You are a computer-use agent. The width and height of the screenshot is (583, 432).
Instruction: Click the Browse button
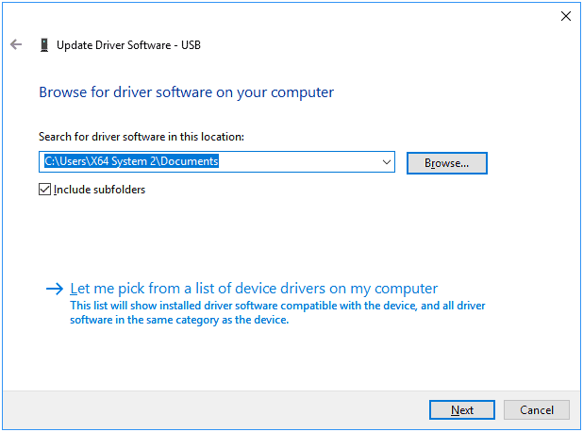tap(446, 163)
